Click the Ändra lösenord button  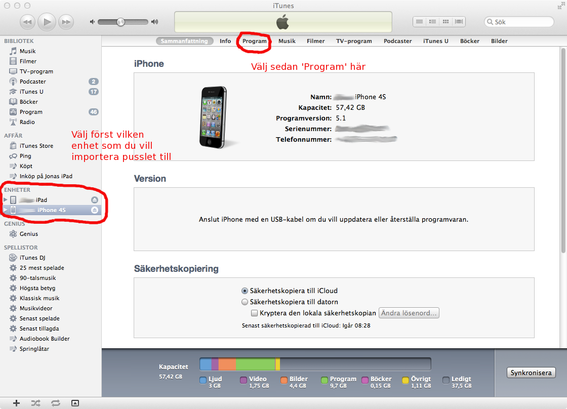[409, 313]
